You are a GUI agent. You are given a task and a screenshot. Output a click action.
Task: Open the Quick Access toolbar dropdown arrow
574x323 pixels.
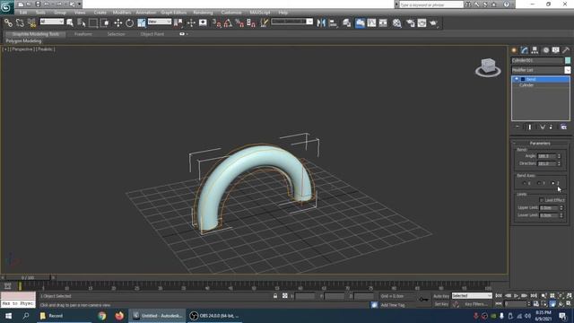(79, 4)
